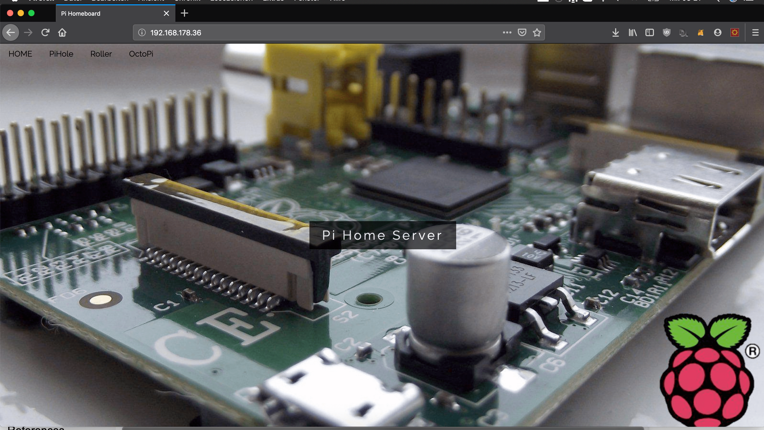Open the PiHole navigation link
Image resolution: width=764 pixels, height=430 pixels.
[x=61, y=54]
